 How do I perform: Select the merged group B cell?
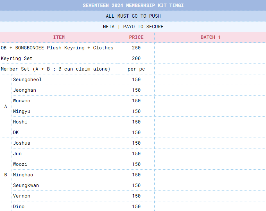[6, 174]
